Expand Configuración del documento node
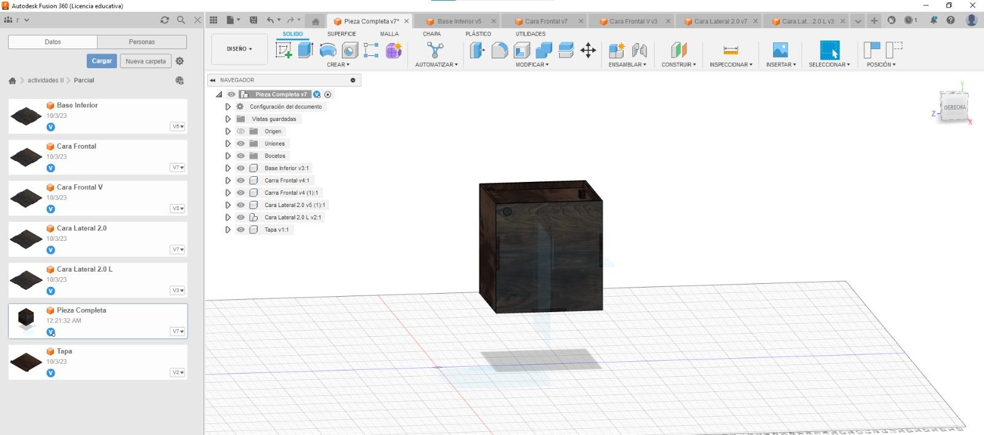 [x=228, y=107]
